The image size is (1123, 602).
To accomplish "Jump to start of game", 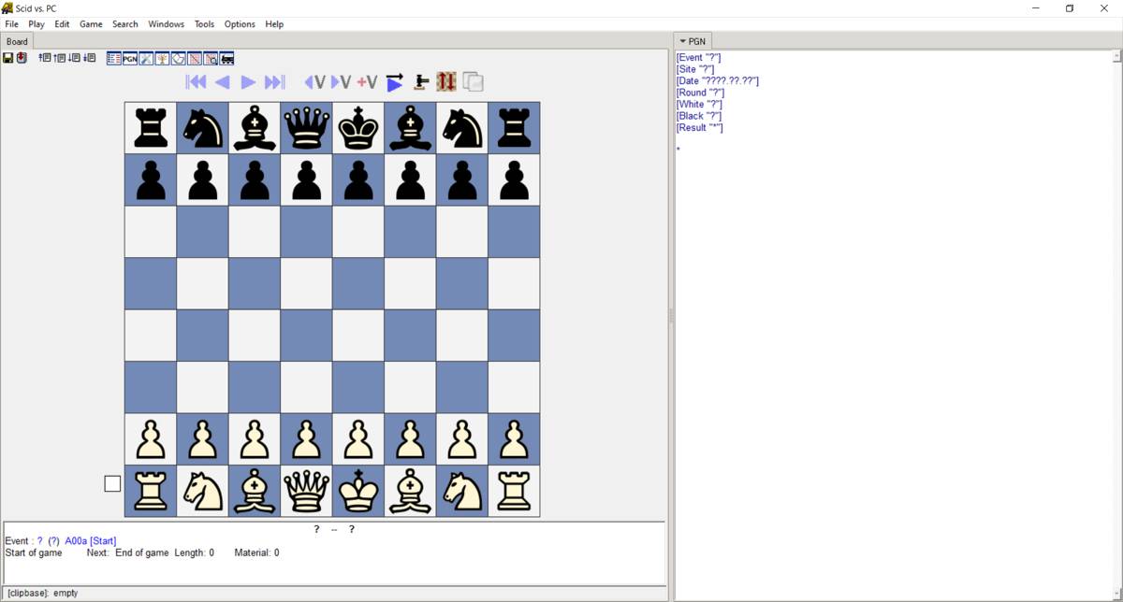I will click(x=196, y=82).
